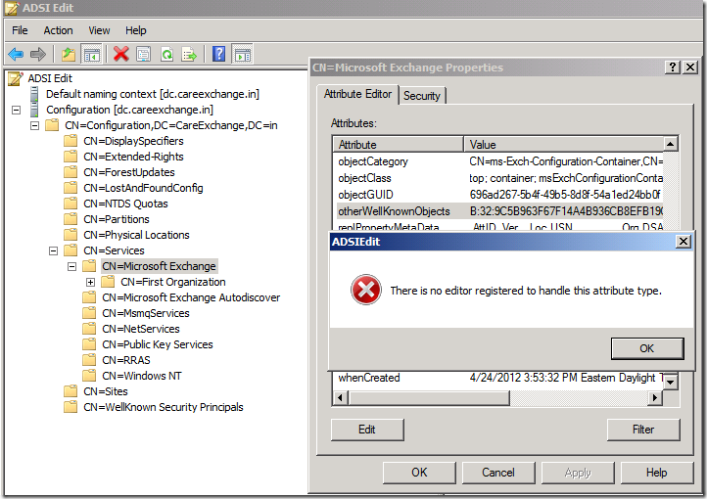The width and height of the screenshot is (707, 499).
Task: Collapse CN=Configuration,DC=CareExchange,DC=in node
Action: pyautogui.click(x=34, y=125)
